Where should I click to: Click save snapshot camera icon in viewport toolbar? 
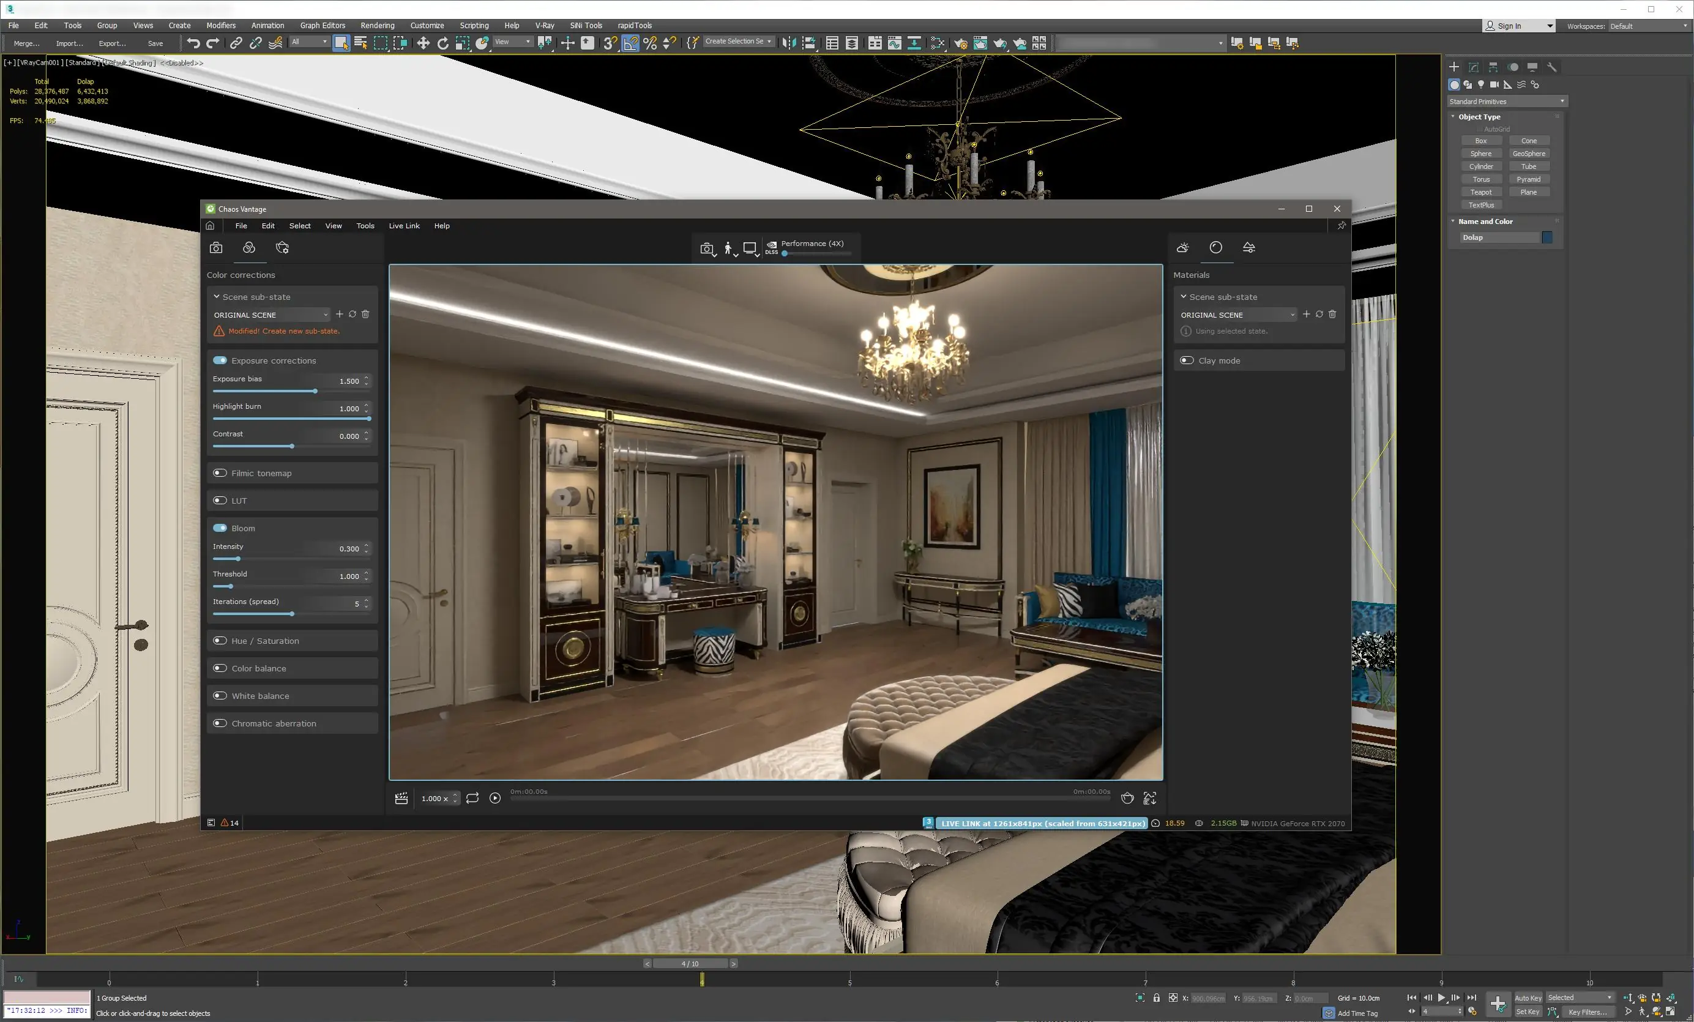click(706, 249)
